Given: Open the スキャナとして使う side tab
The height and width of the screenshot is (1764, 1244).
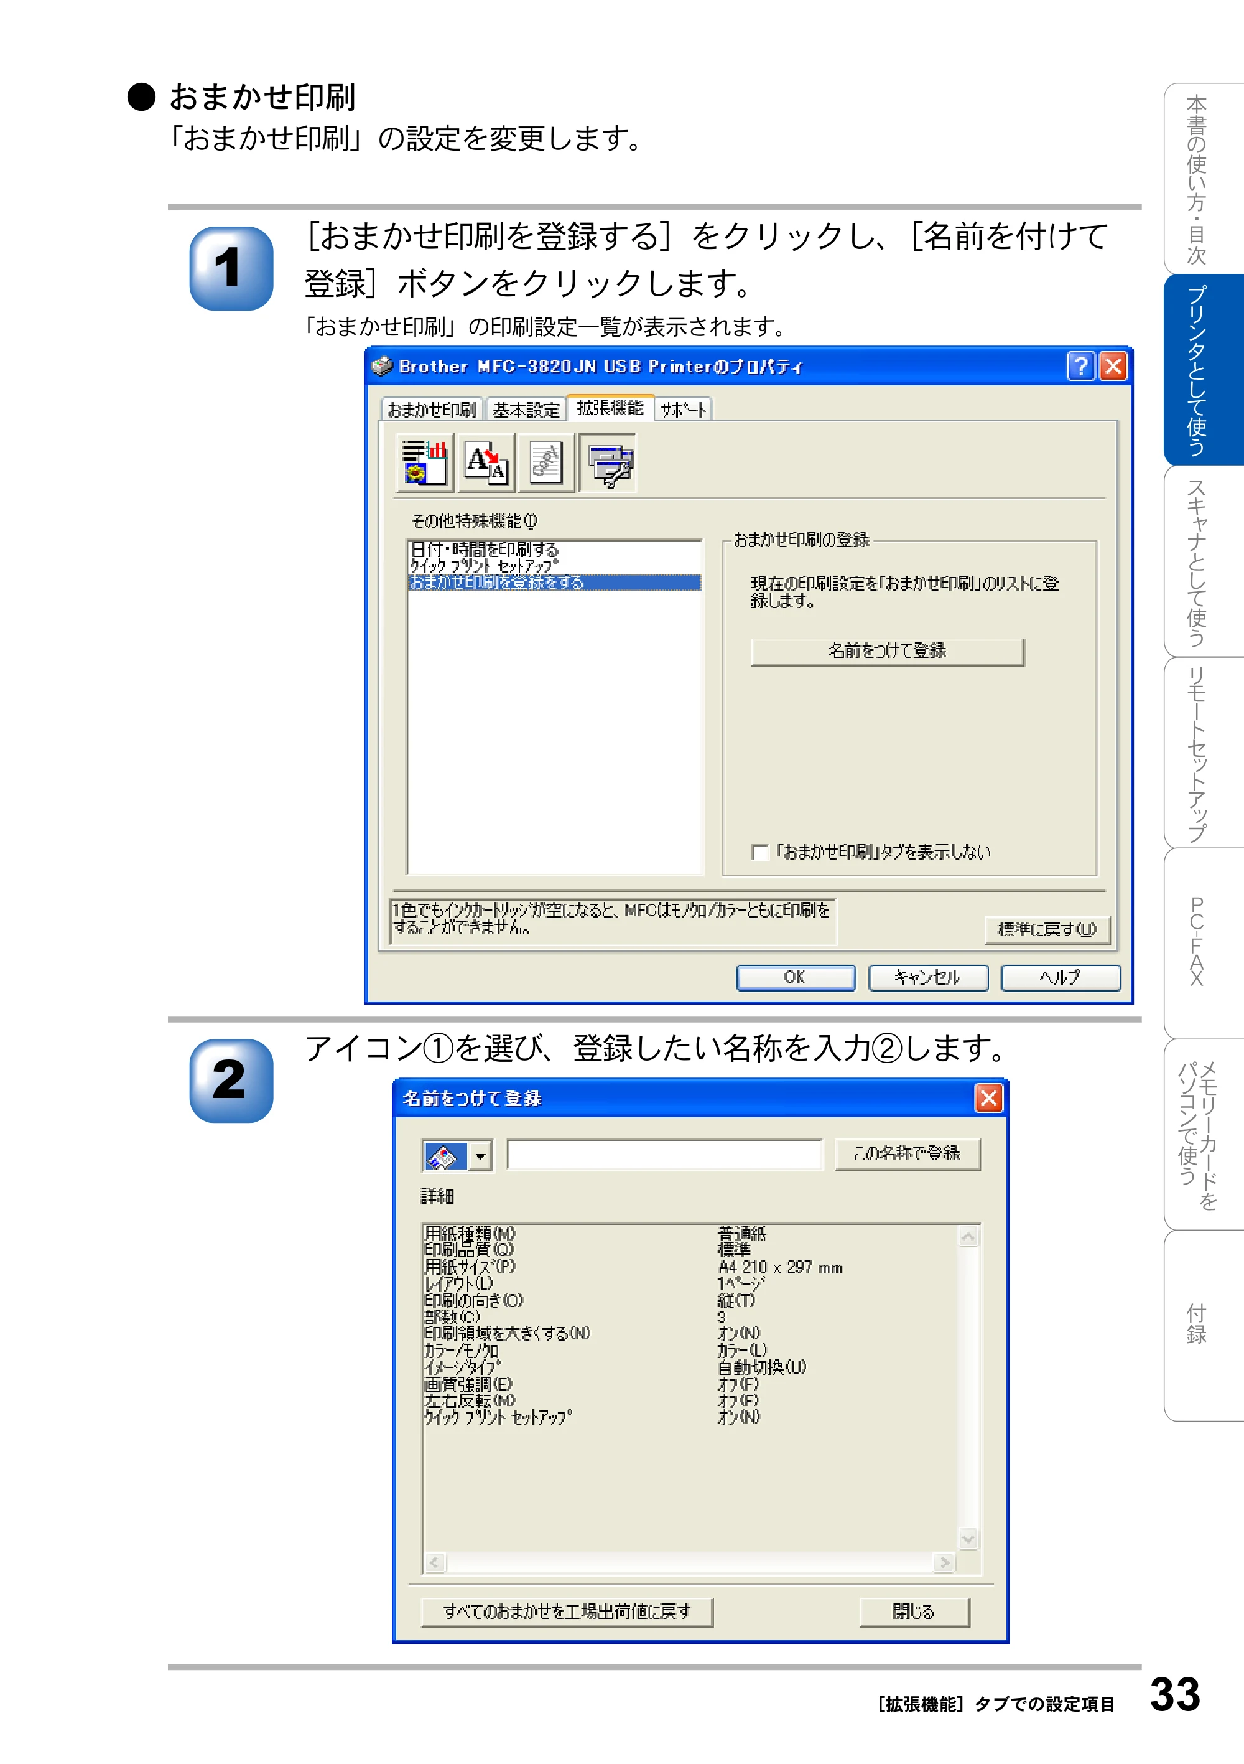Looking at the screenshot, I should tap(1204, 561).
